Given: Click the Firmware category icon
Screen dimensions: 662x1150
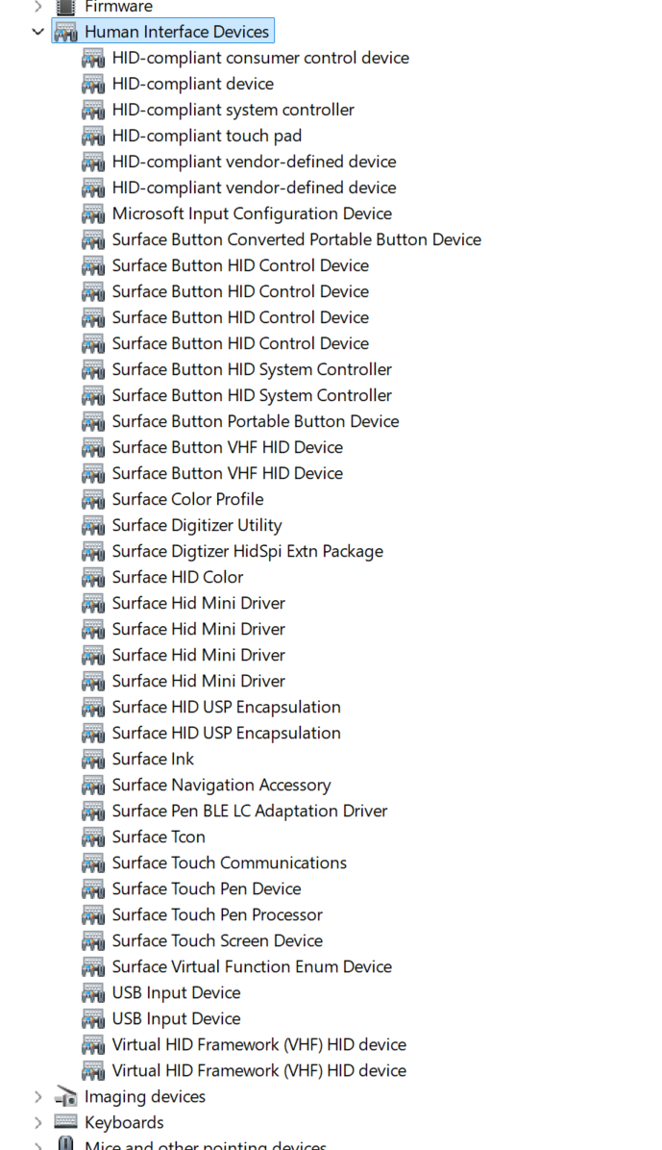Looking at the screenshot, I should pyautogui.click(x=65, y=7).
